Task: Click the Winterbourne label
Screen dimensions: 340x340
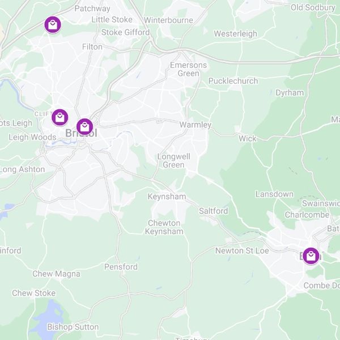Action: click(168, 20)
